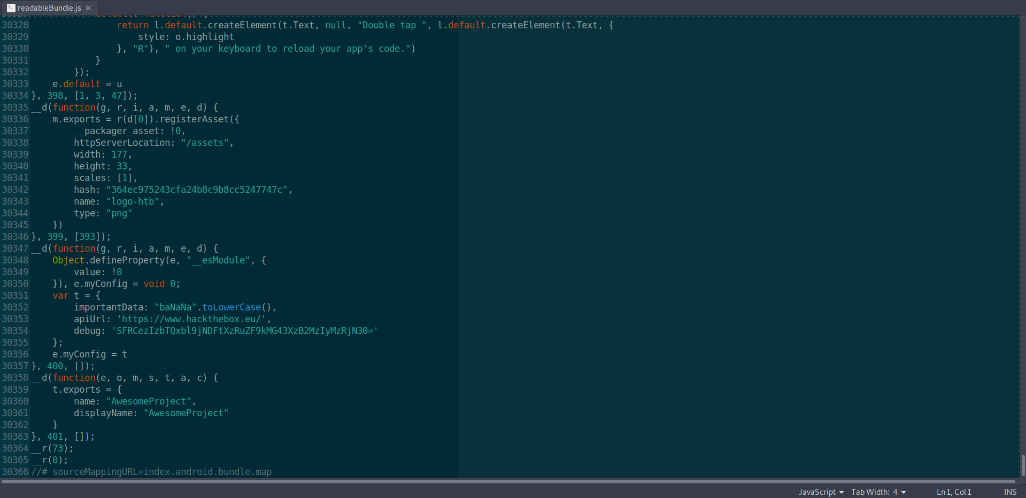Place cursor on the debug base64 string
Viewport: 1026px width, 498px height.
click(x=244, y=331)
